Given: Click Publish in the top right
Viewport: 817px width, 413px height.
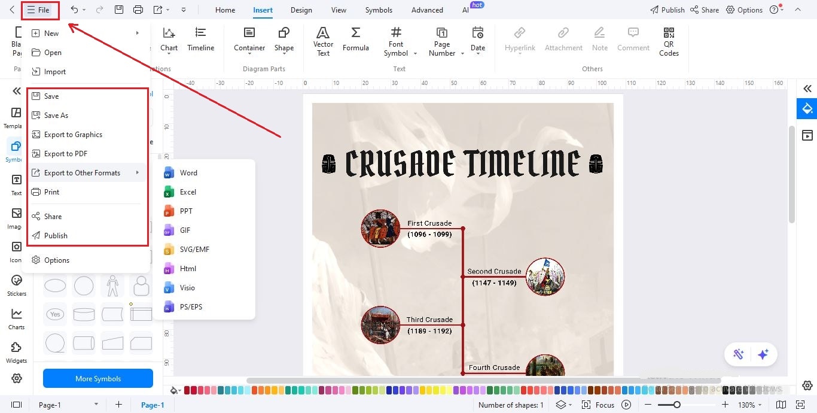Looking at the screenshot, I should click(x=667, y=10).
